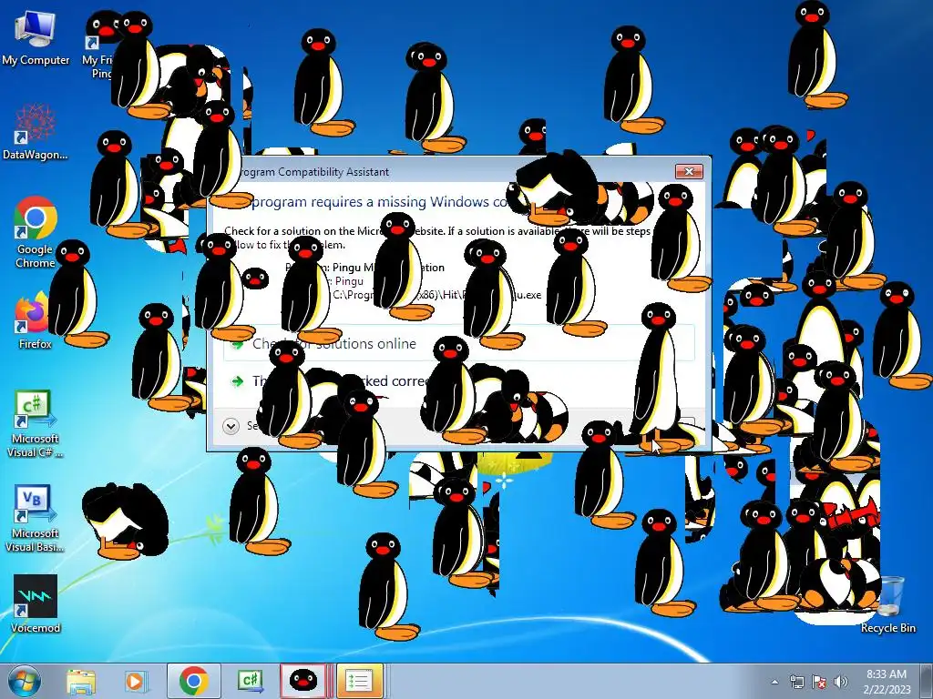The image size is (933, 699).
Task: Select the Google Chrome desktop shortcut
Action: tap(36, 232)
